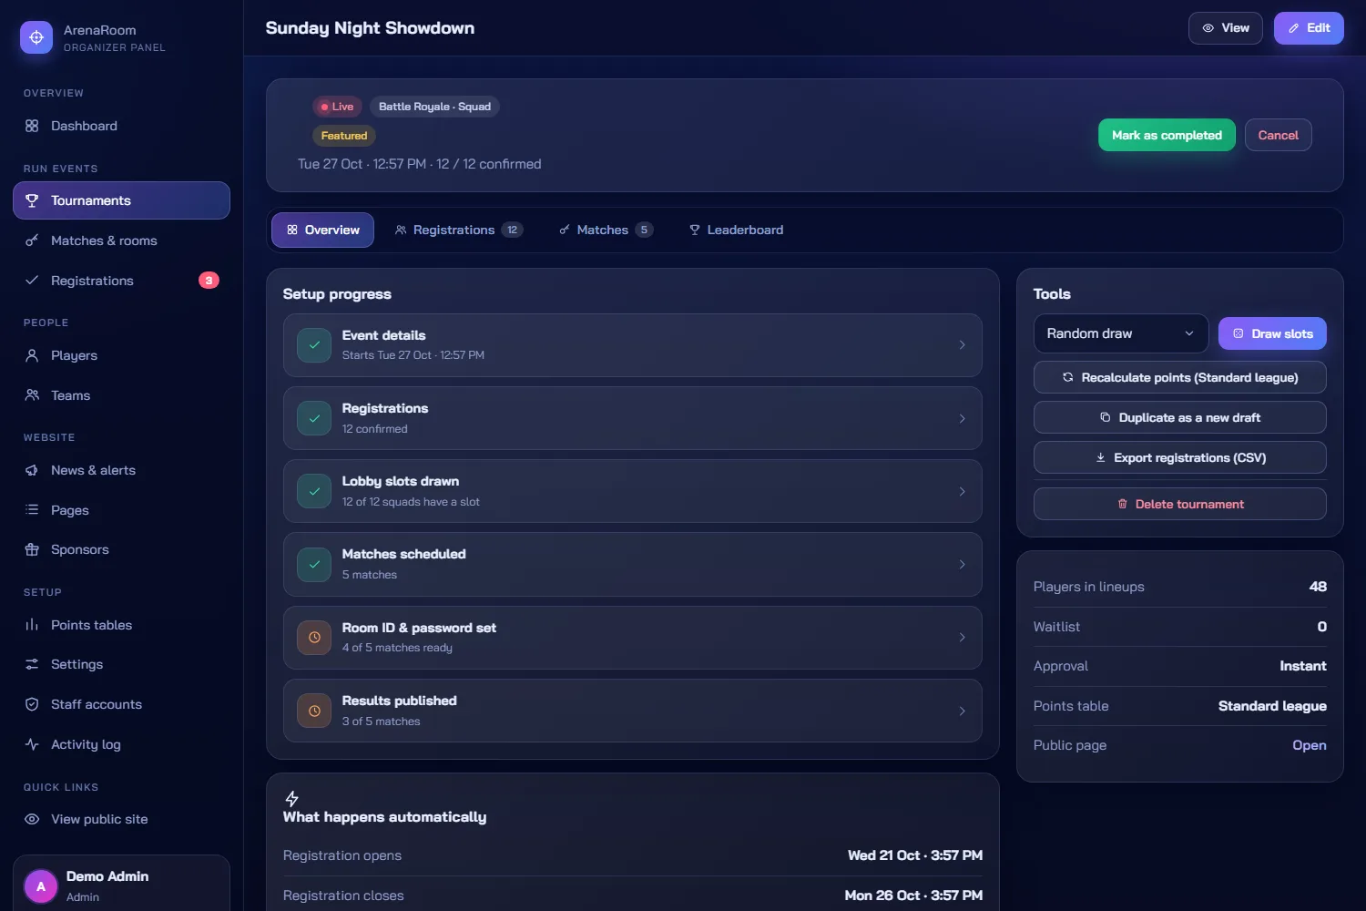
Task: Switch to the Leaderboard tab
Action: (736, 230)
